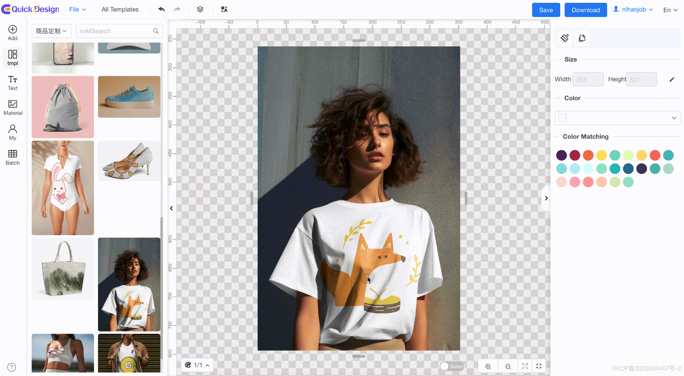Click the 京ICP备 registration link
The width and height of the screenshot is (684, 376).
point(646,368)
